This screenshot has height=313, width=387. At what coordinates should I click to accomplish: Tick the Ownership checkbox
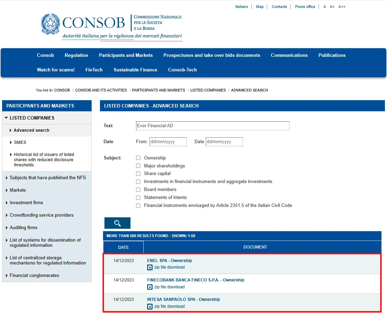tap(138, 158)
